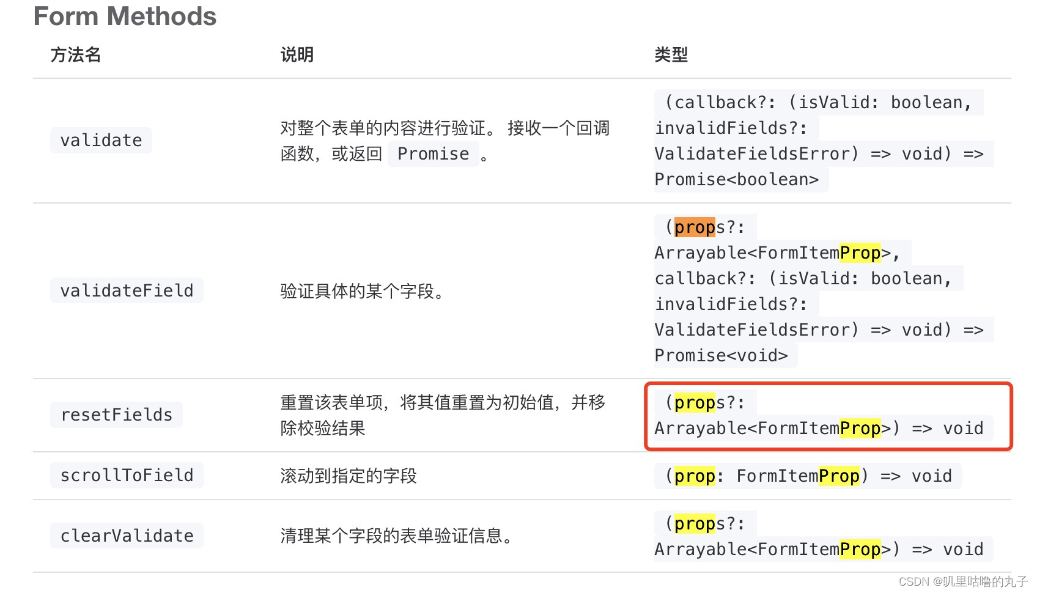Click the 验证具体的某个字段 description

coord(362,291)
